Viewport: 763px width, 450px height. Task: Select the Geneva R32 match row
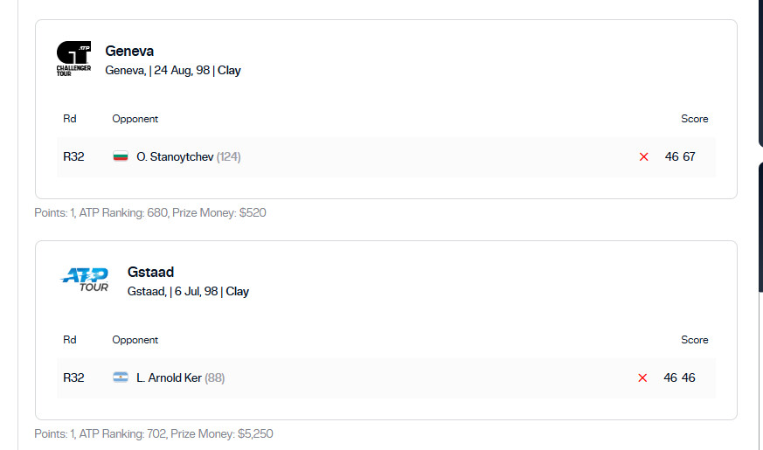click(x=386, y=156)
